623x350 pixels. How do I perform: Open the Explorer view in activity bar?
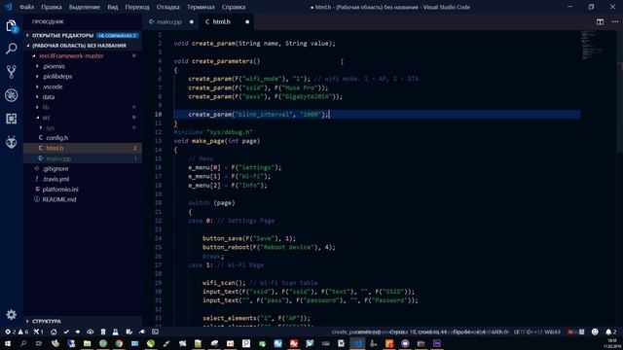click(x=11, y=26)
